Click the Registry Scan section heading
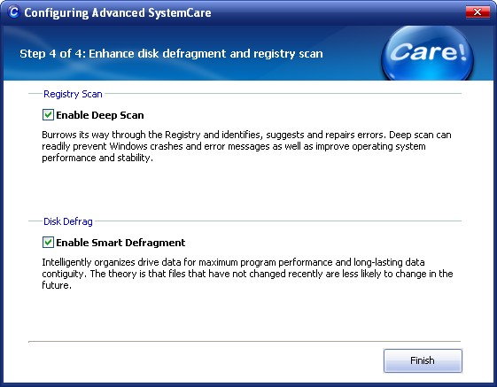 click(73, 94)
